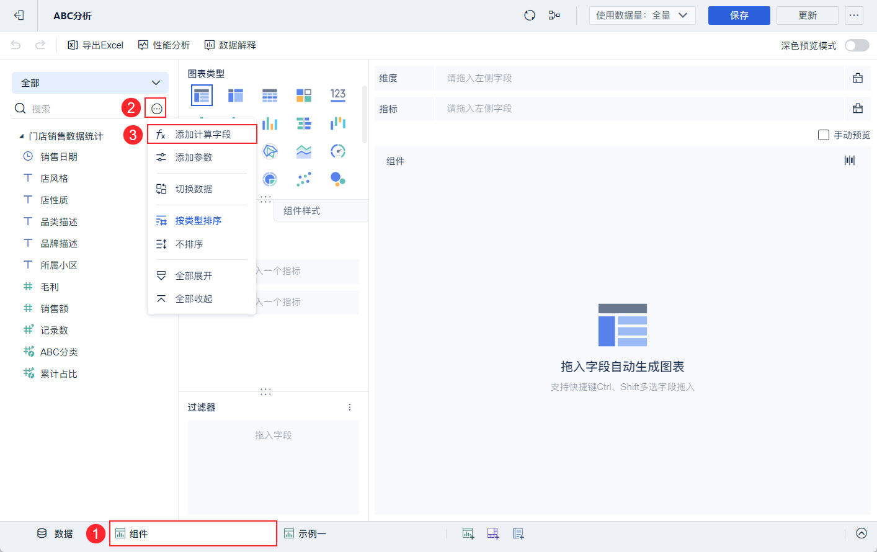
Task: Select the colored-squares table chart type
Action: tap(304, 95)
